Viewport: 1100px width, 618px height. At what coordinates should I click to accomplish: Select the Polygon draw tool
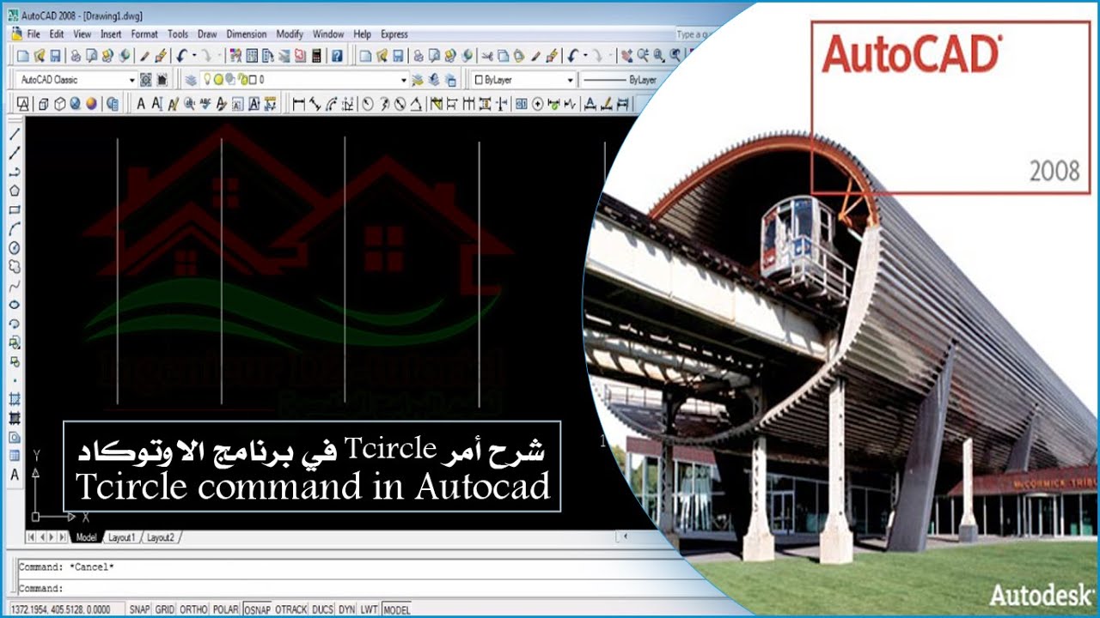point(15,191)
